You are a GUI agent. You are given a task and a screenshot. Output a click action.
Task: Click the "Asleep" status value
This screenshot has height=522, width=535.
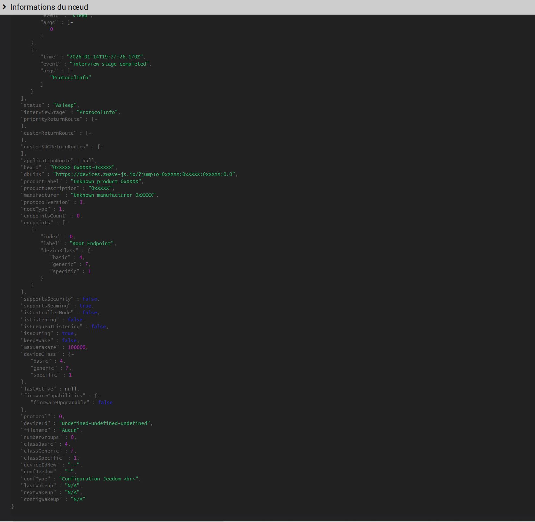point(65,105)
